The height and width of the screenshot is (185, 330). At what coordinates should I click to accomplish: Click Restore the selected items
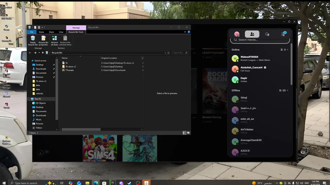click(x=65, y=41)
